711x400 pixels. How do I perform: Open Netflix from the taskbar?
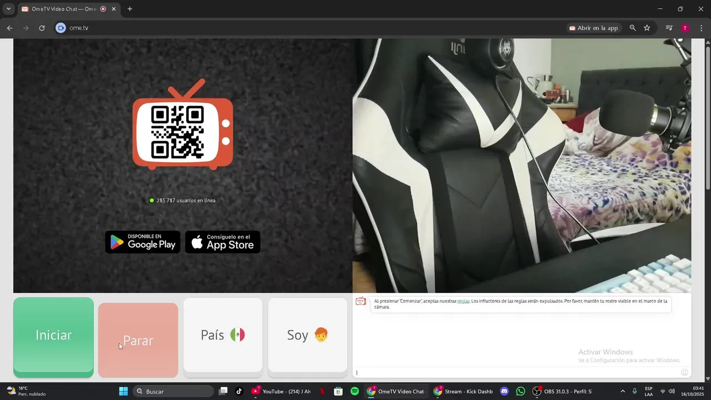pos(322,391)
